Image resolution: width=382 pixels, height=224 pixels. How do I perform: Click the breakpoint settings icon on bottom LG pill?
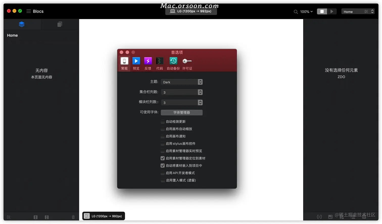(87, 216)
